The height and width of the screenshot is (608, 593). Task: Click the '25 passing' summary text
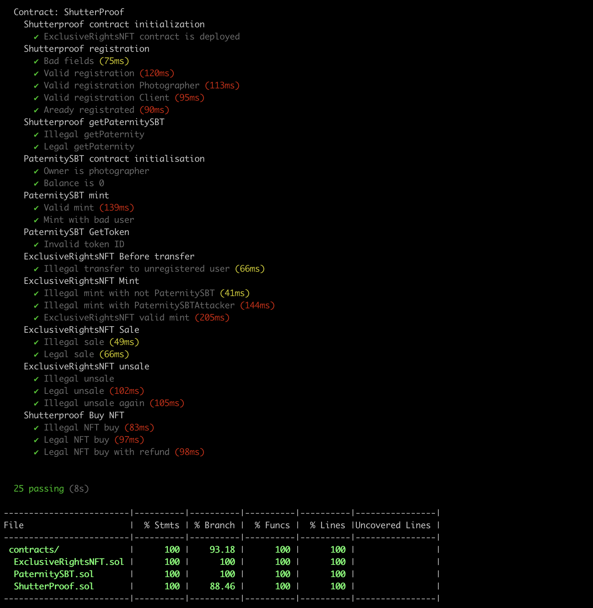point(39,489)
